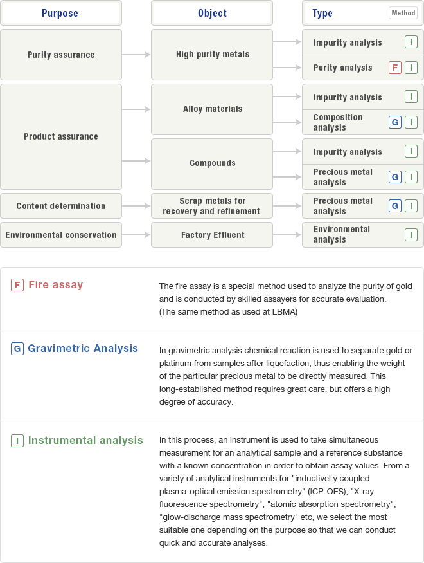Viewport: 424px width, 563px height.
Task: Click the Factory Effluent box
Action: pyautogui.click(x=212, y=235)
